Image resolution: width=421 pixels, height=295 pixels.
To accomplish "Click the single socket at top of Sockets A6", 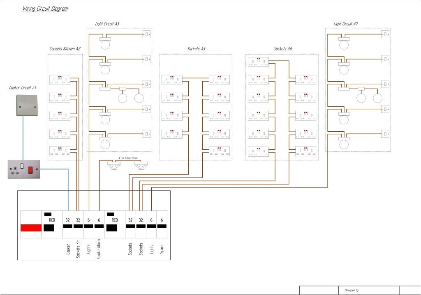I will pyautogui.click(x=257, y=62).
